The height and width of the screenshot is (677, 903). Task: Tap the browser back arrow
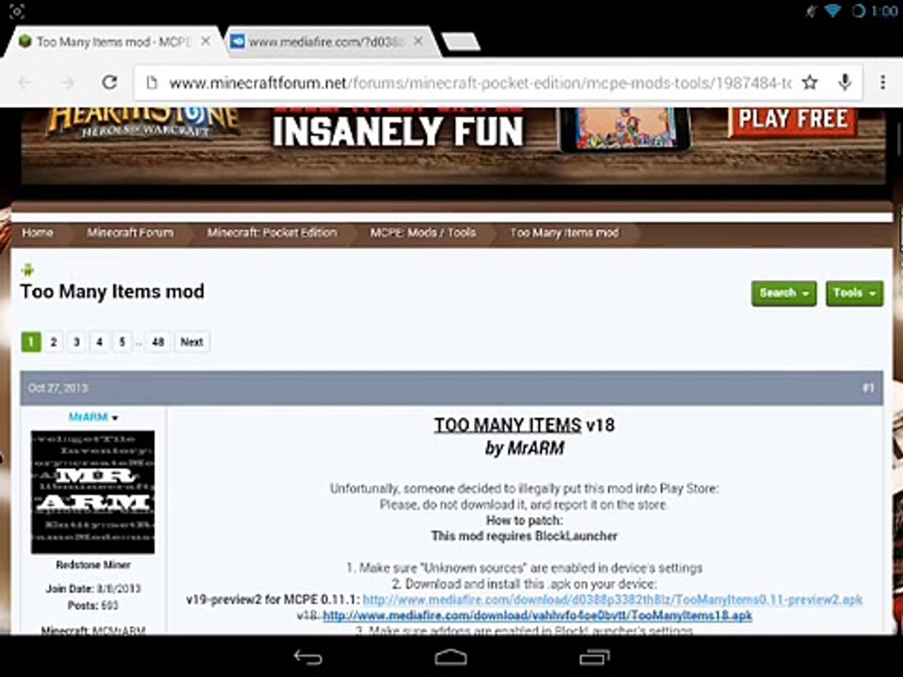pos(24,82)
